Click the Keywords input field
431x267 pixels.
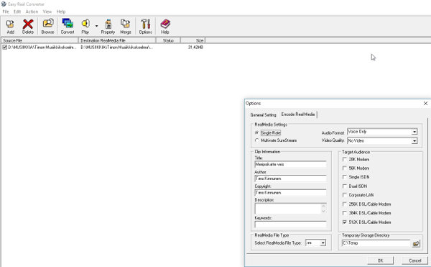[x=290, y=225]
